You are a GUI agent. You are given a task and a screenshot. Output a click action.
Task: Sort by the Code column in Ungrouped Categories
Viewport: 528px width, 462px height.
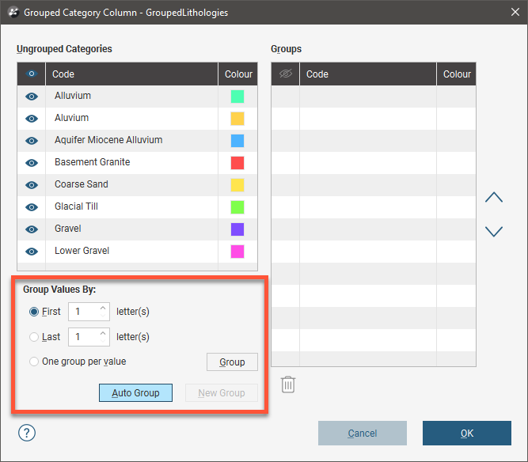(131, 74)
